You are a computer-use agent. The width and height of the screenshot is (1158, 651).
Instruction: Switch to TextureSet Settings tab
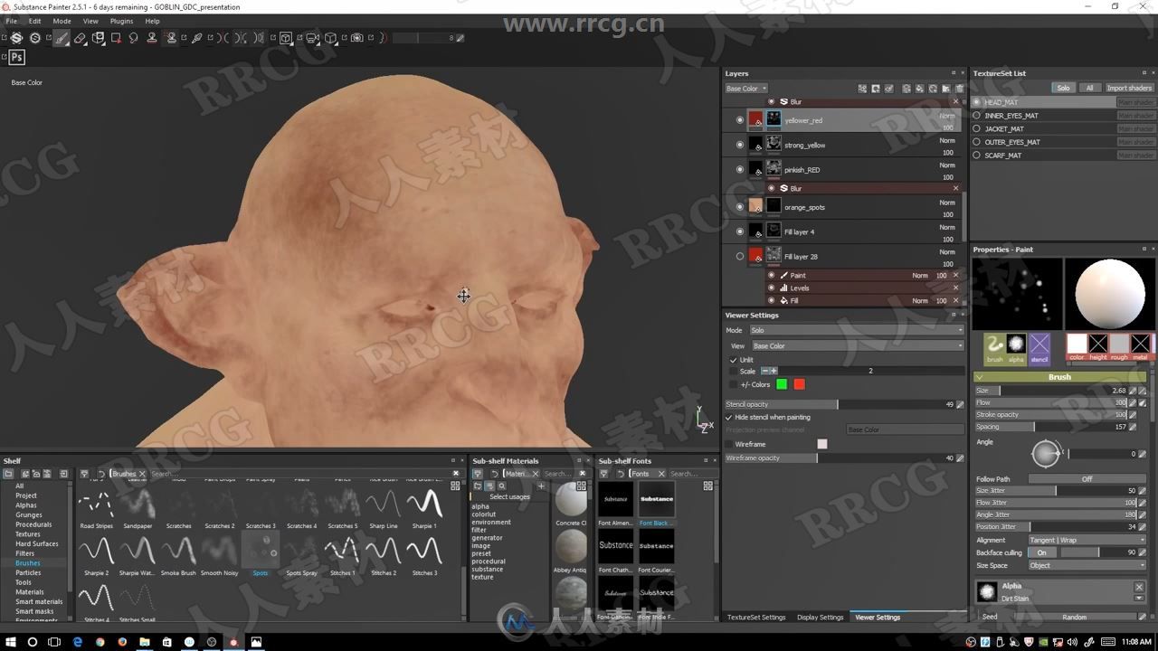click(756, 618)
